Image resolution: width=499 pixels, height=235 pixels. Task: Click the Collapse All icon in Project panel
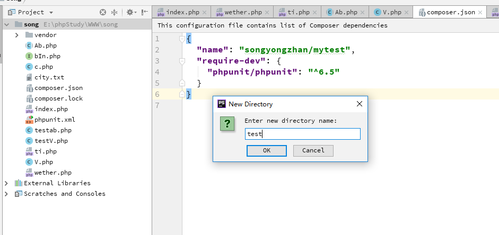click(x=114, y=12)
